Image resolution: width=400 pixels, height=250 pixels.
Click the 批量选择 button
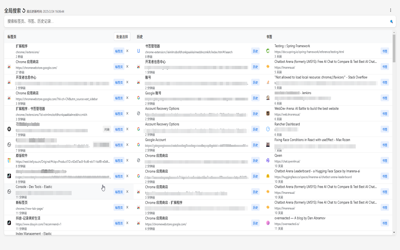click(122, 37)
